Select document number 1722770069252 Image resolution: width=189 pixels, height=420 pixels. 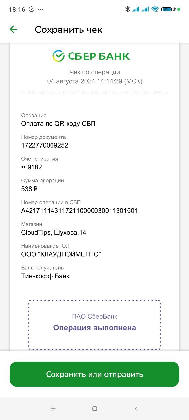coord(45,145)
